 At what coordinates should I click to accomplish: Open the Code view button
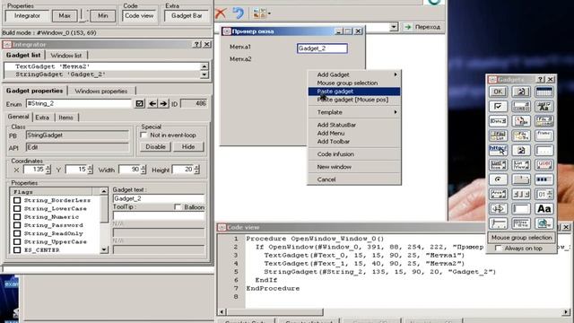[x=139, y=16]
